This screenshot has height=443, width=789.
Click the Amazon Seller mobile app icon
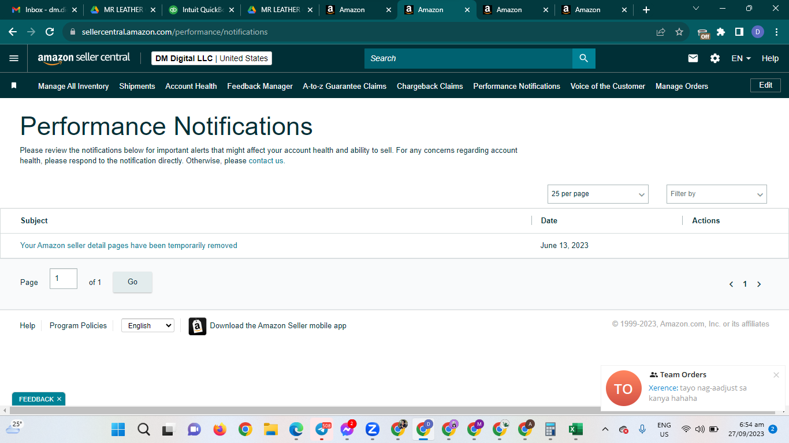[198, 326]
